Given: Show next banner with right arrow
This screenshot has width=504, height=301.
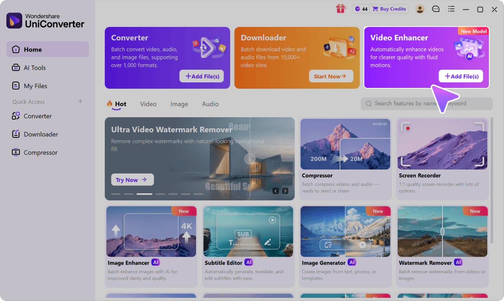Looking at the screenshot, I should [285, 191].
